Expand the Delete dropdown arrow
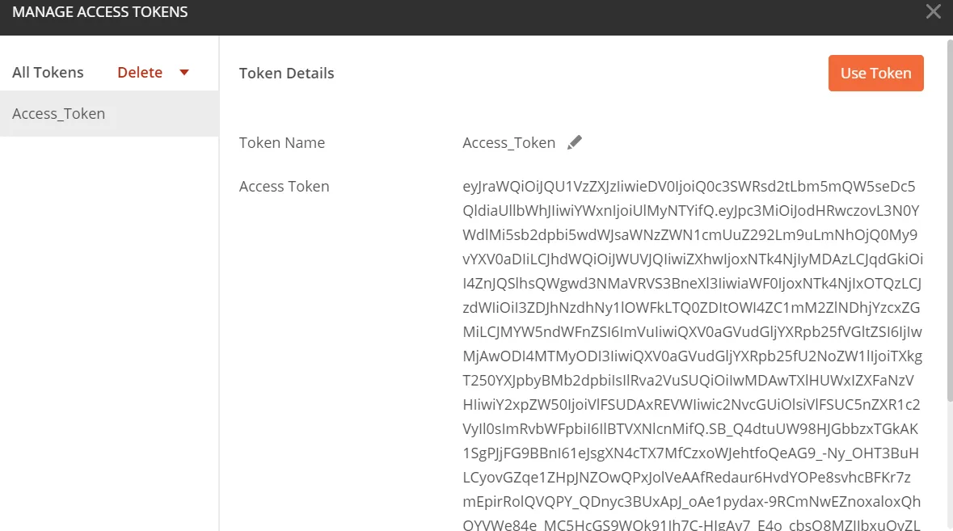Viewport: 953px width, 531px height. point(184,72)
